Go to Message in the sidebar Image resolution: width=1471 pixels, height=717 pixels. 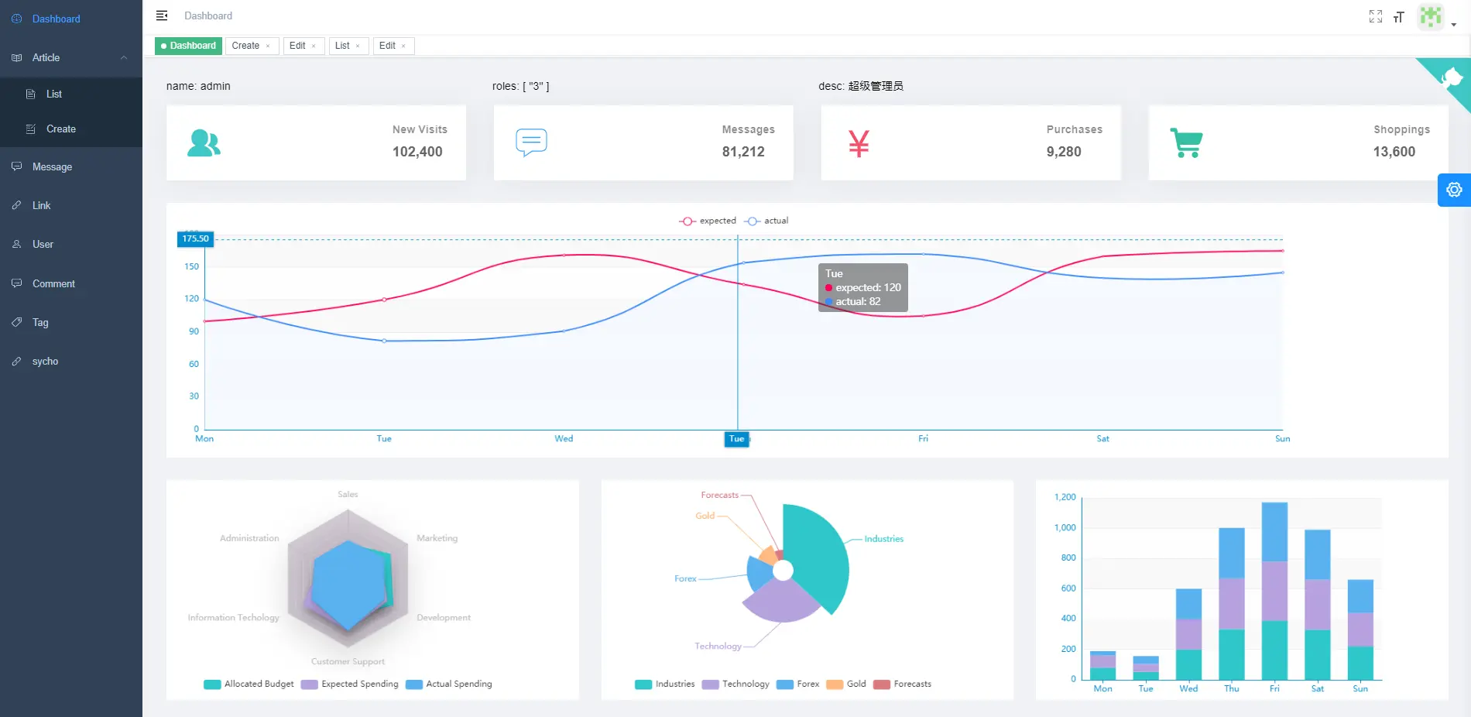point(71,166)
